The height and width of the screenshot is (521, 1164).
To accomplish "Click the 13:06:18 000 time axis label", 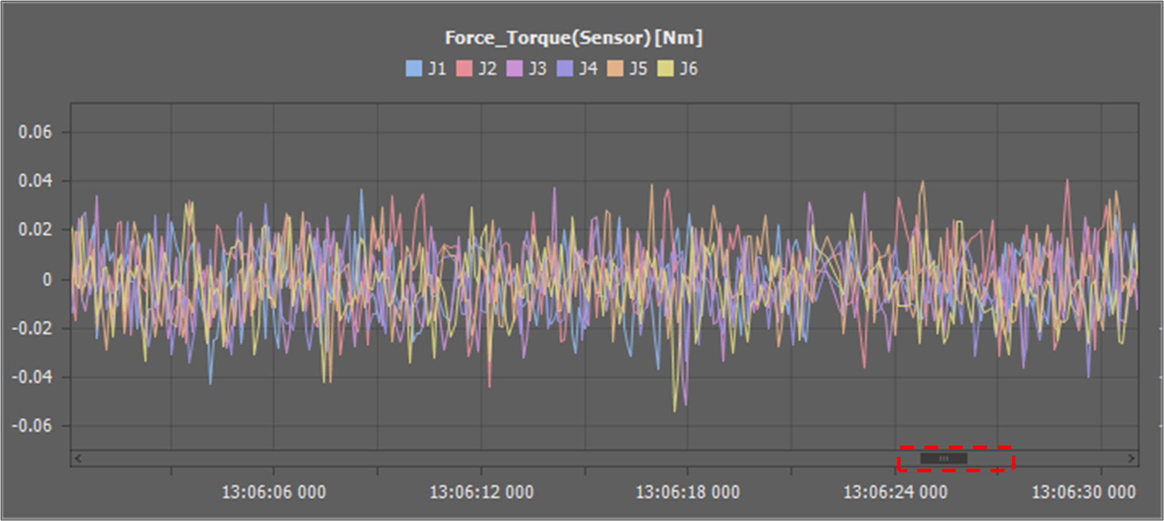I will pos(688,493).
